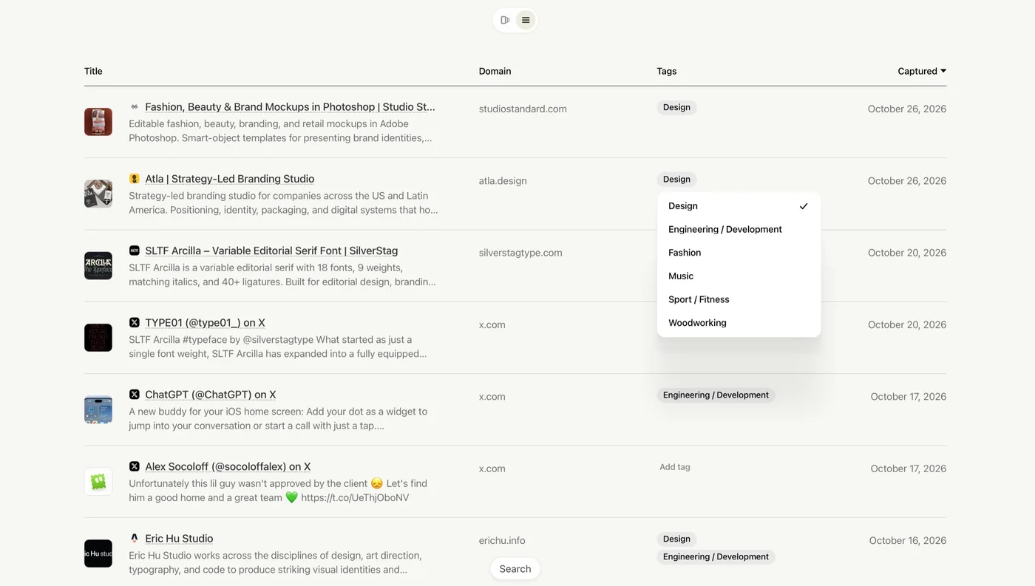The image size is (1035, 586).
Task: Click the X logo beside TYPE01
Action: coord(135,323)
